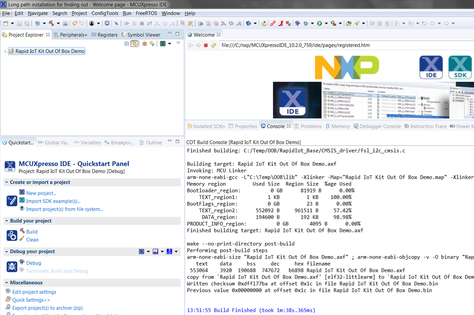The image size is (474, 315).
Task: Switch to the Outline tab
Action: 150,143
